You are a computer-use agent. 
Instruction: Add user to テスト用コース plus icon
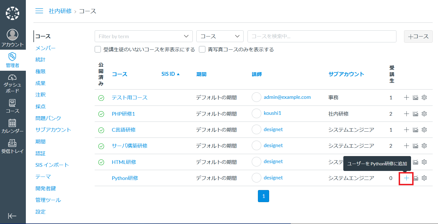[x=406, y=97]
